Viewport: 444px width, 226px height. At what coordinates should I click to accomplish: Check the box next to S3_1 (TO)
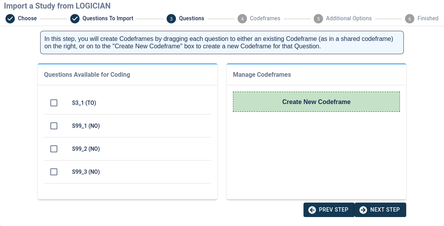54,103
